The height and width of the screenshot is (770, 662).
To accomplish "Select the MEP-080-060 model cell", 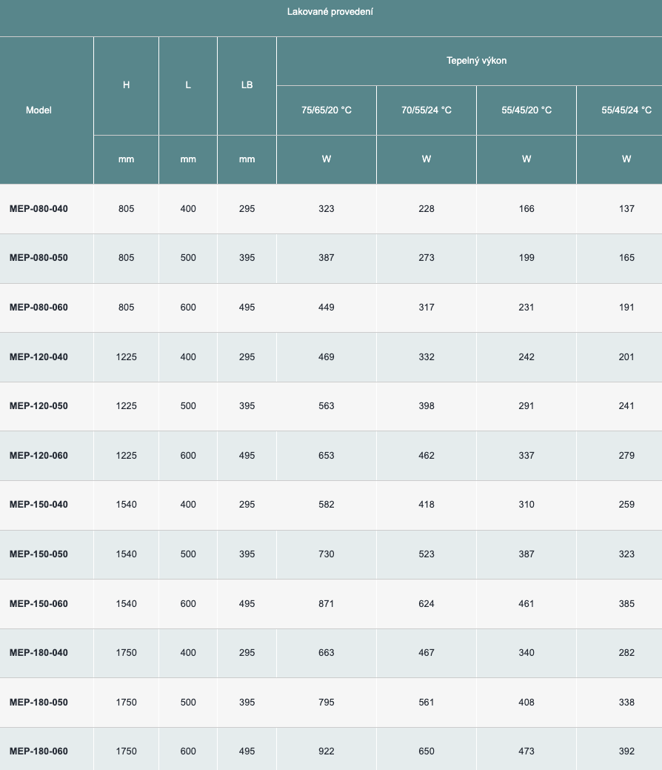I will click(x=39, y=308).
